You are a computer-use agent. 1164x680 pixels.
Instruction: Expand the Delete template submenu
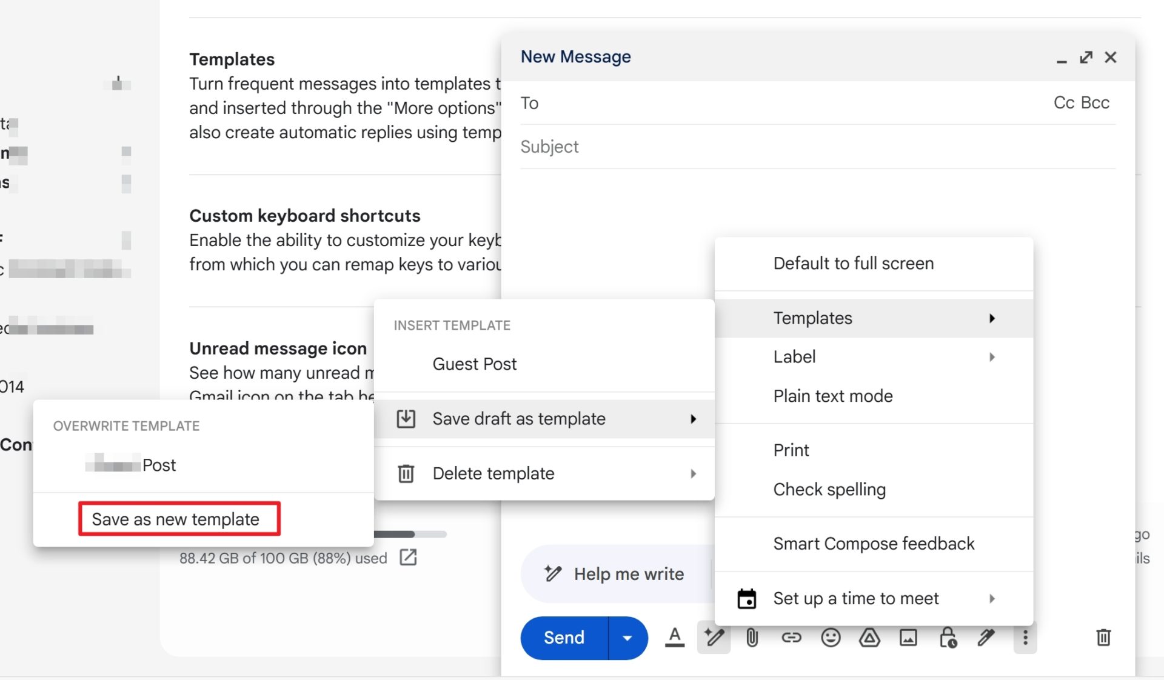(x=544, y=473)
